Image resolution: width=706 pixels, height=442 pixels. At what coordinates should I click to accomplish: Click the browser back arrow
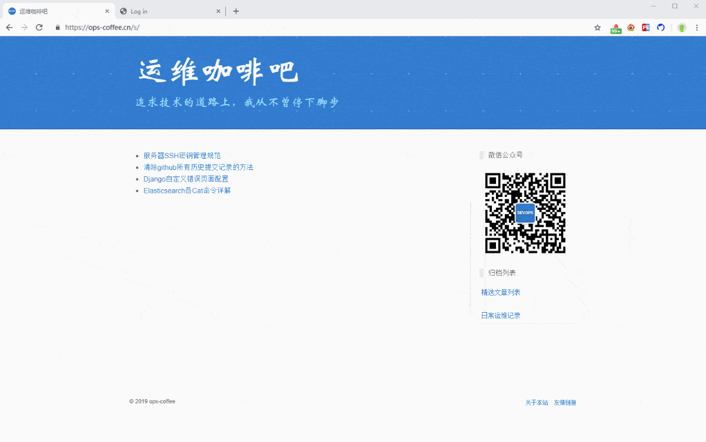[x=9, y=28]
